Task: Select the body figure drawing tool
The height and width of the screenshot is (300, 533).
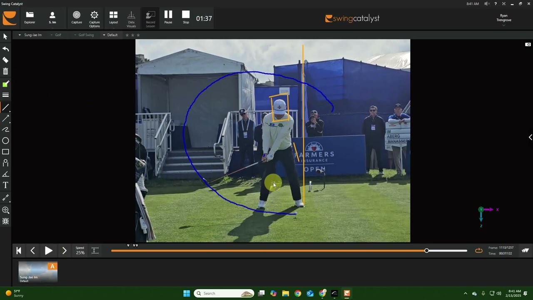Action: click(5, 163)
